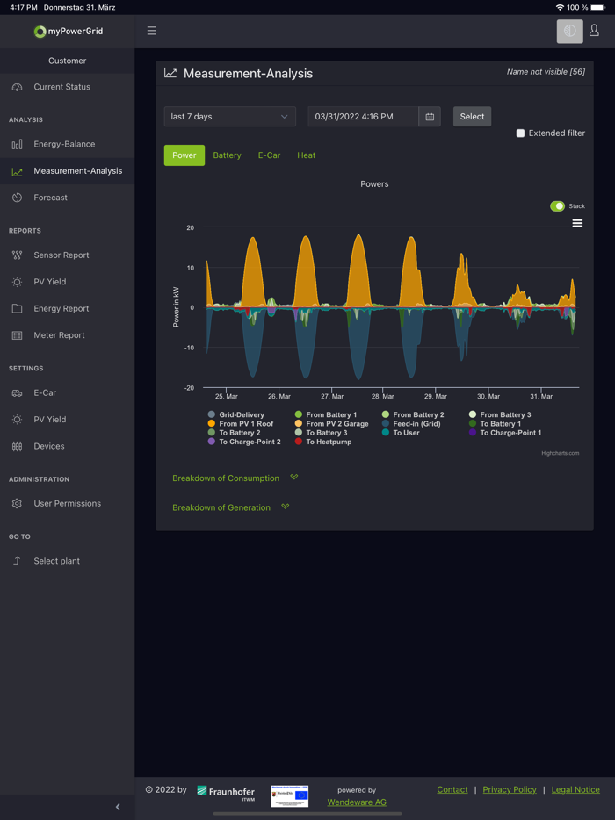
Task: Click the PV Yield sun icon under Settings
Action: tap(18, 420)
